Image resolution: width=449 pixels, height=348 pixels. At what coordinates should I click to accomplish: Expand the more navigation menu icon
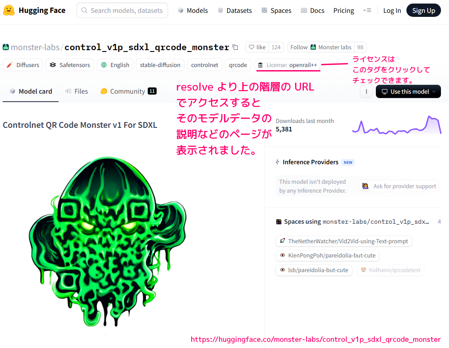(367, 10)
